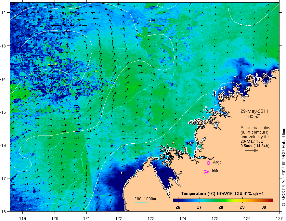
Task: Click the colorbar label "26"
Action: pos(178,207)
